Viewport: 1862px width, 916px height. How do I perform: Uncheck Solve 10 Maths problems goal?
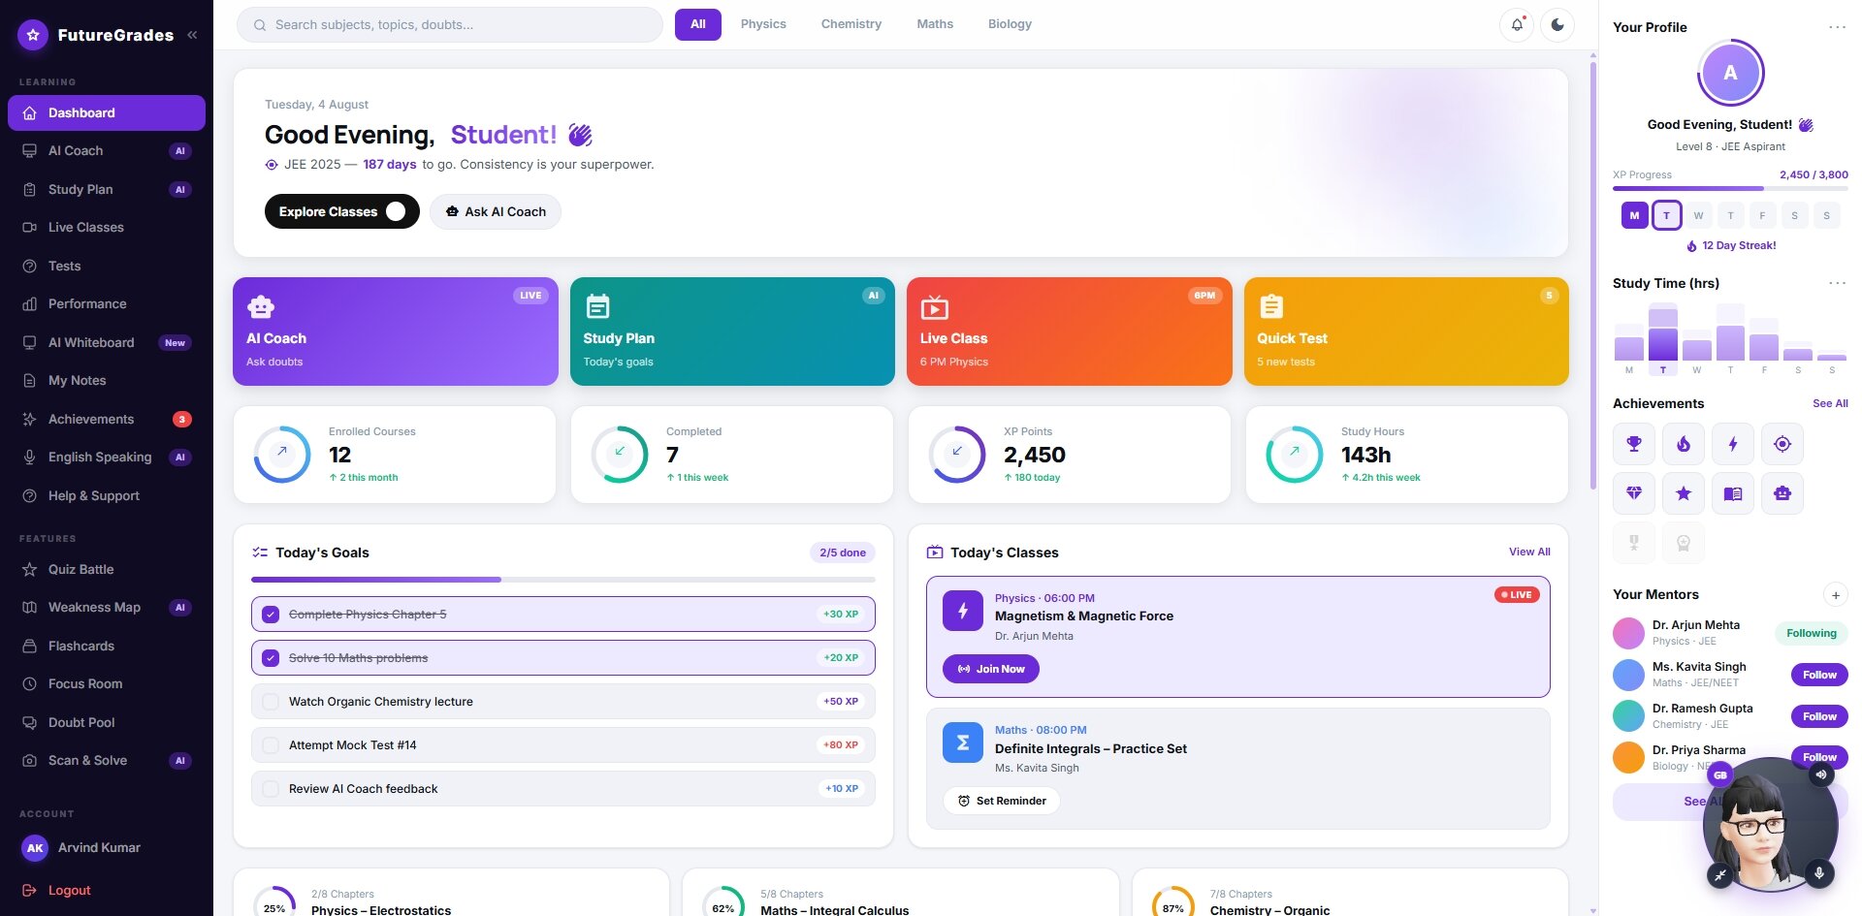click(x=271, y=658)
